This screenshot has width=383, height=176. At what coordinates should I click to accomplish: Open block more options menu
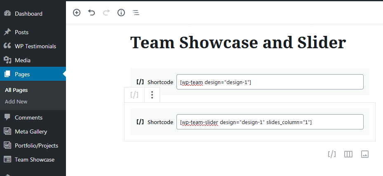(x=152, y=95)
